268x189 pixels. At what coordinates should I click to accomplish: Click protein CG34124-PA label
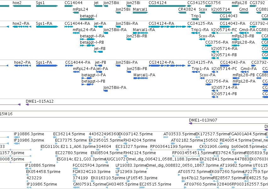pos(162,62)
